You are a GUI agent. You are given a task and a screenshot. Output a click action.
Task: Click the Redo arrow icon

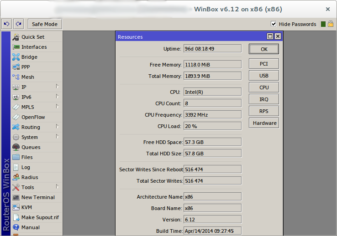click(18, 24)
